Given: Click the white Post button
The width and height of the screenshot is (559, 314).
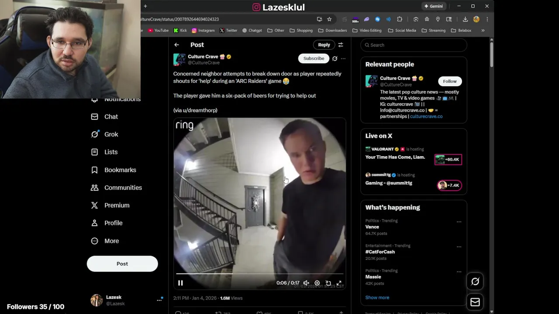Looking at the screenshot, I should 122,264.
